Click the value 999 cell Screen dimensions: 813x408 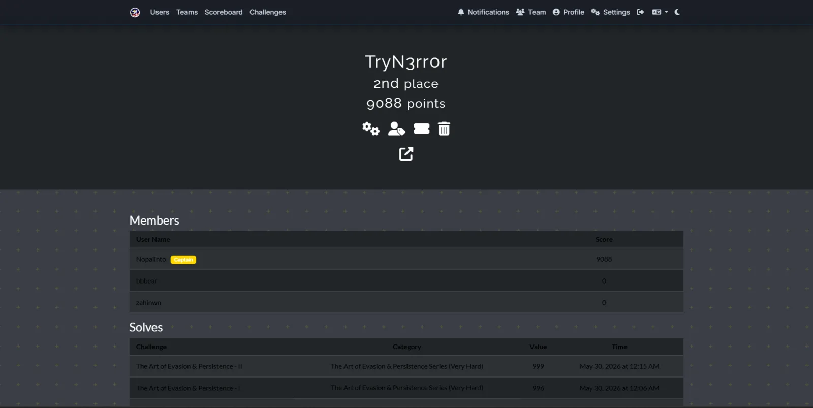coord(538,366)
